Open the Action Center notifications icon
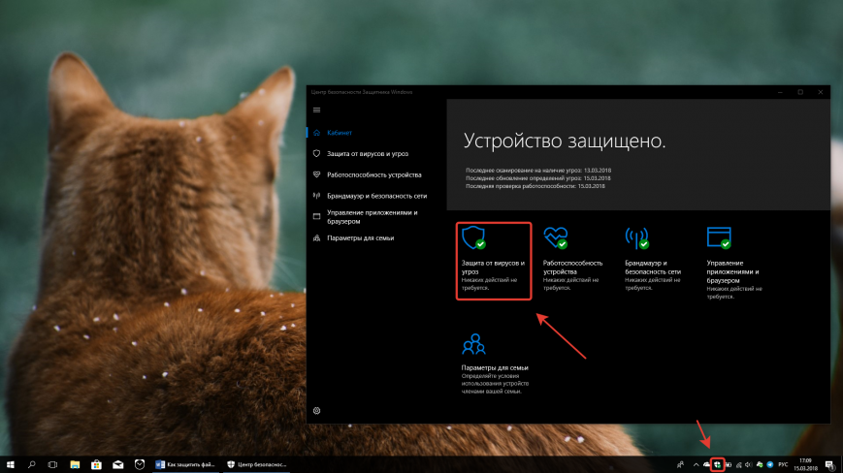Image resolution: width=843 pixels, height=473 pixels. [831, 465]
